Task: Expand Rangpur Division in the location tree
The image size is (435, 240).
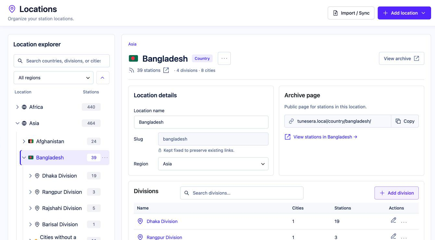Action: (x=30, y=192)
